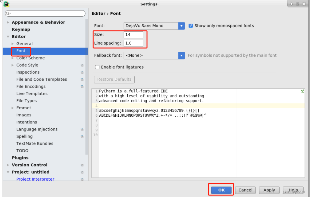Expand the Appearance & Behavior section
Image resolution: width=310 pixels, height=197 pixels.
point(7,22)
